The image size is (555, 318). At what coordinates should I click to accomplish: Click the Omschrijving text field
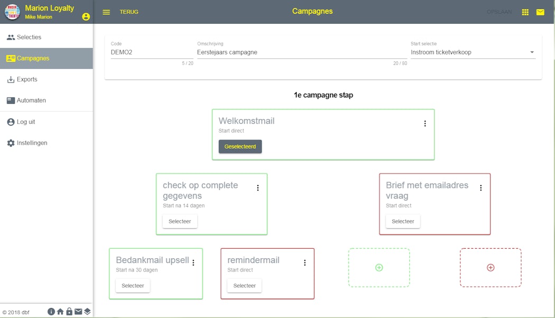point(301,52)
